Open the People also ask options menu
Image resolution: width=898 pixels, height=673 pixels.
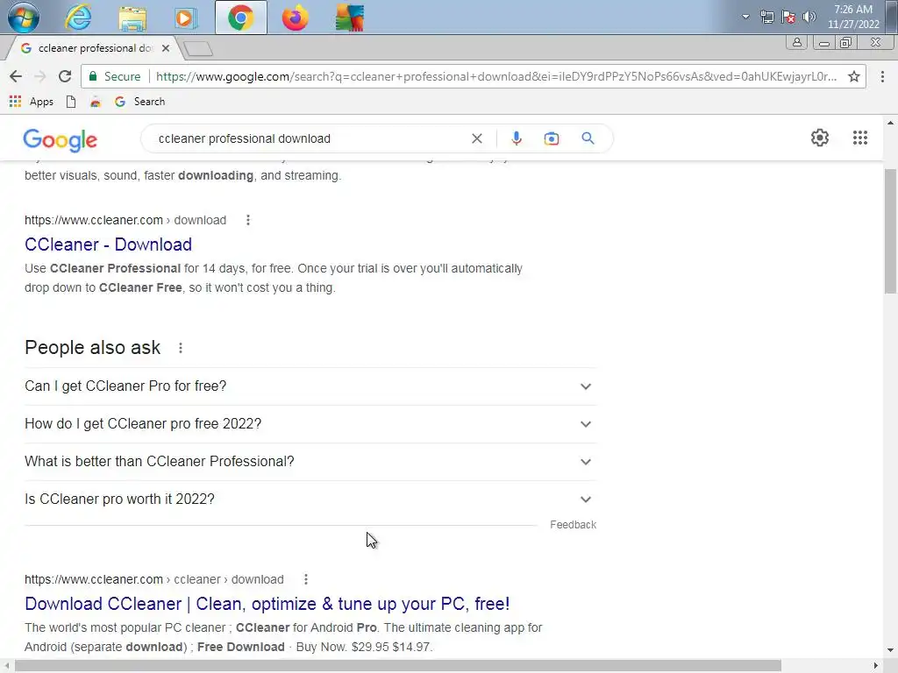(x=181, y=347)
